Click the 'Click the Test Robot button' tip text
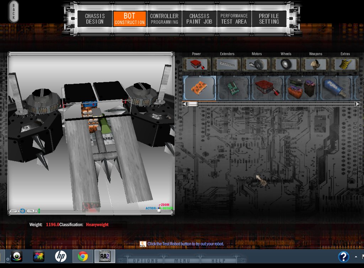 pos(186,244)
